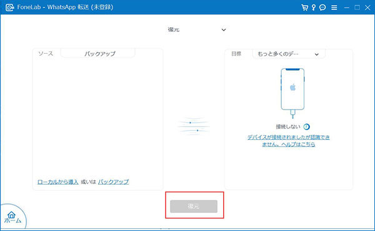Open the feedback chat bubble icon
Viewport: 375px width, 231px height.
322,8
